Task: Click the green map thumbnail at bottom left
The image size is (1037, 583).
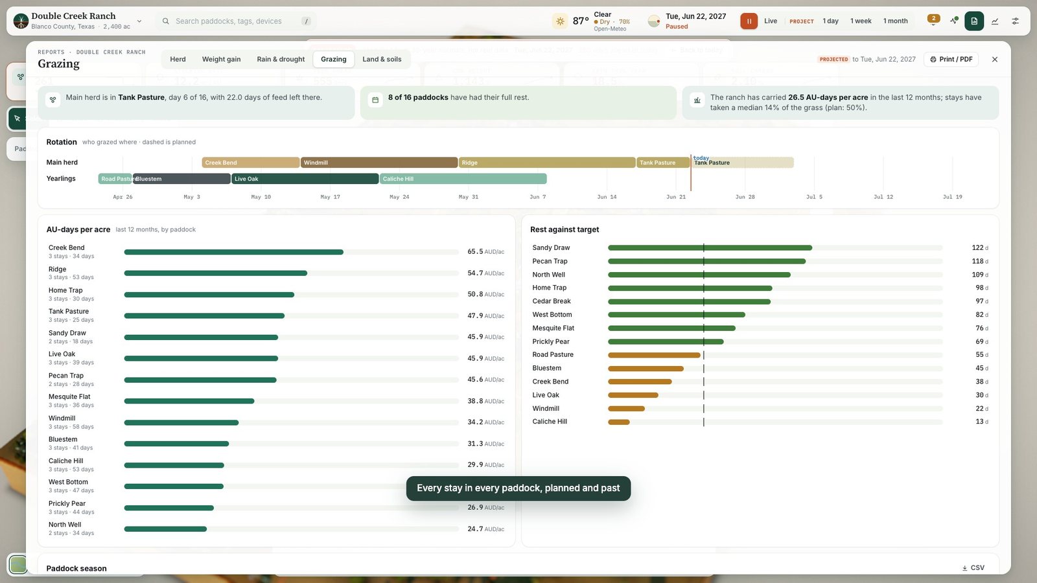Action: click(18, 564)
